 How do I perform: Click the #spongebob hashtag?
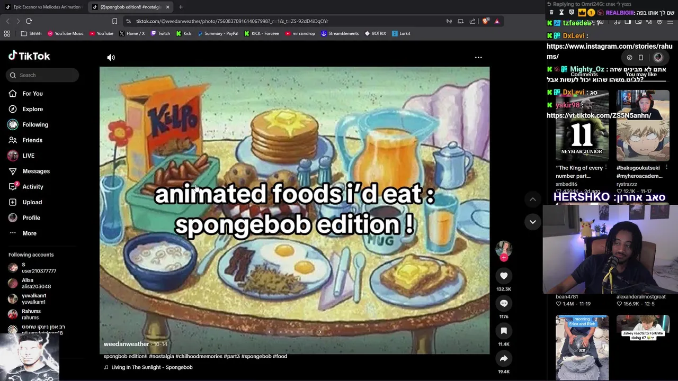point(256,356)
